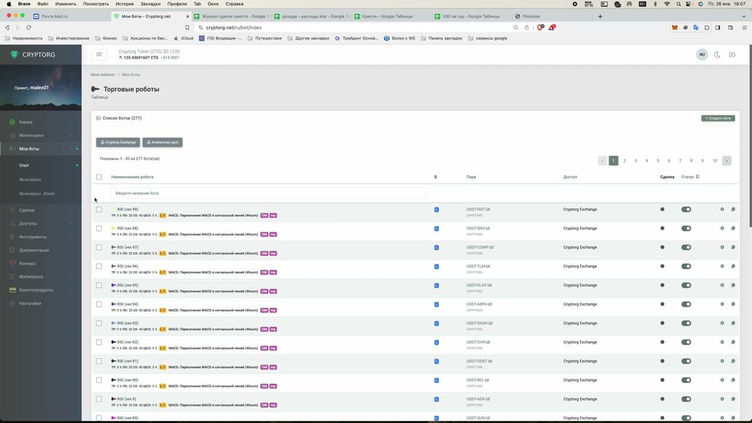Log out using the exit arrow icon
The image size is (752, 423).
pyautogui.click(x=733, y=55)
